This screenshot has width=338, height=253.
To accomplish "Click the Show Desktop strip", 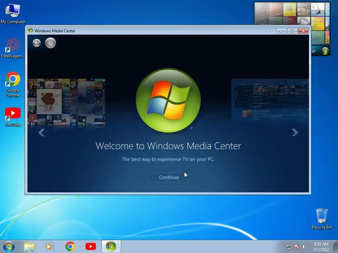I will point(336,246).
